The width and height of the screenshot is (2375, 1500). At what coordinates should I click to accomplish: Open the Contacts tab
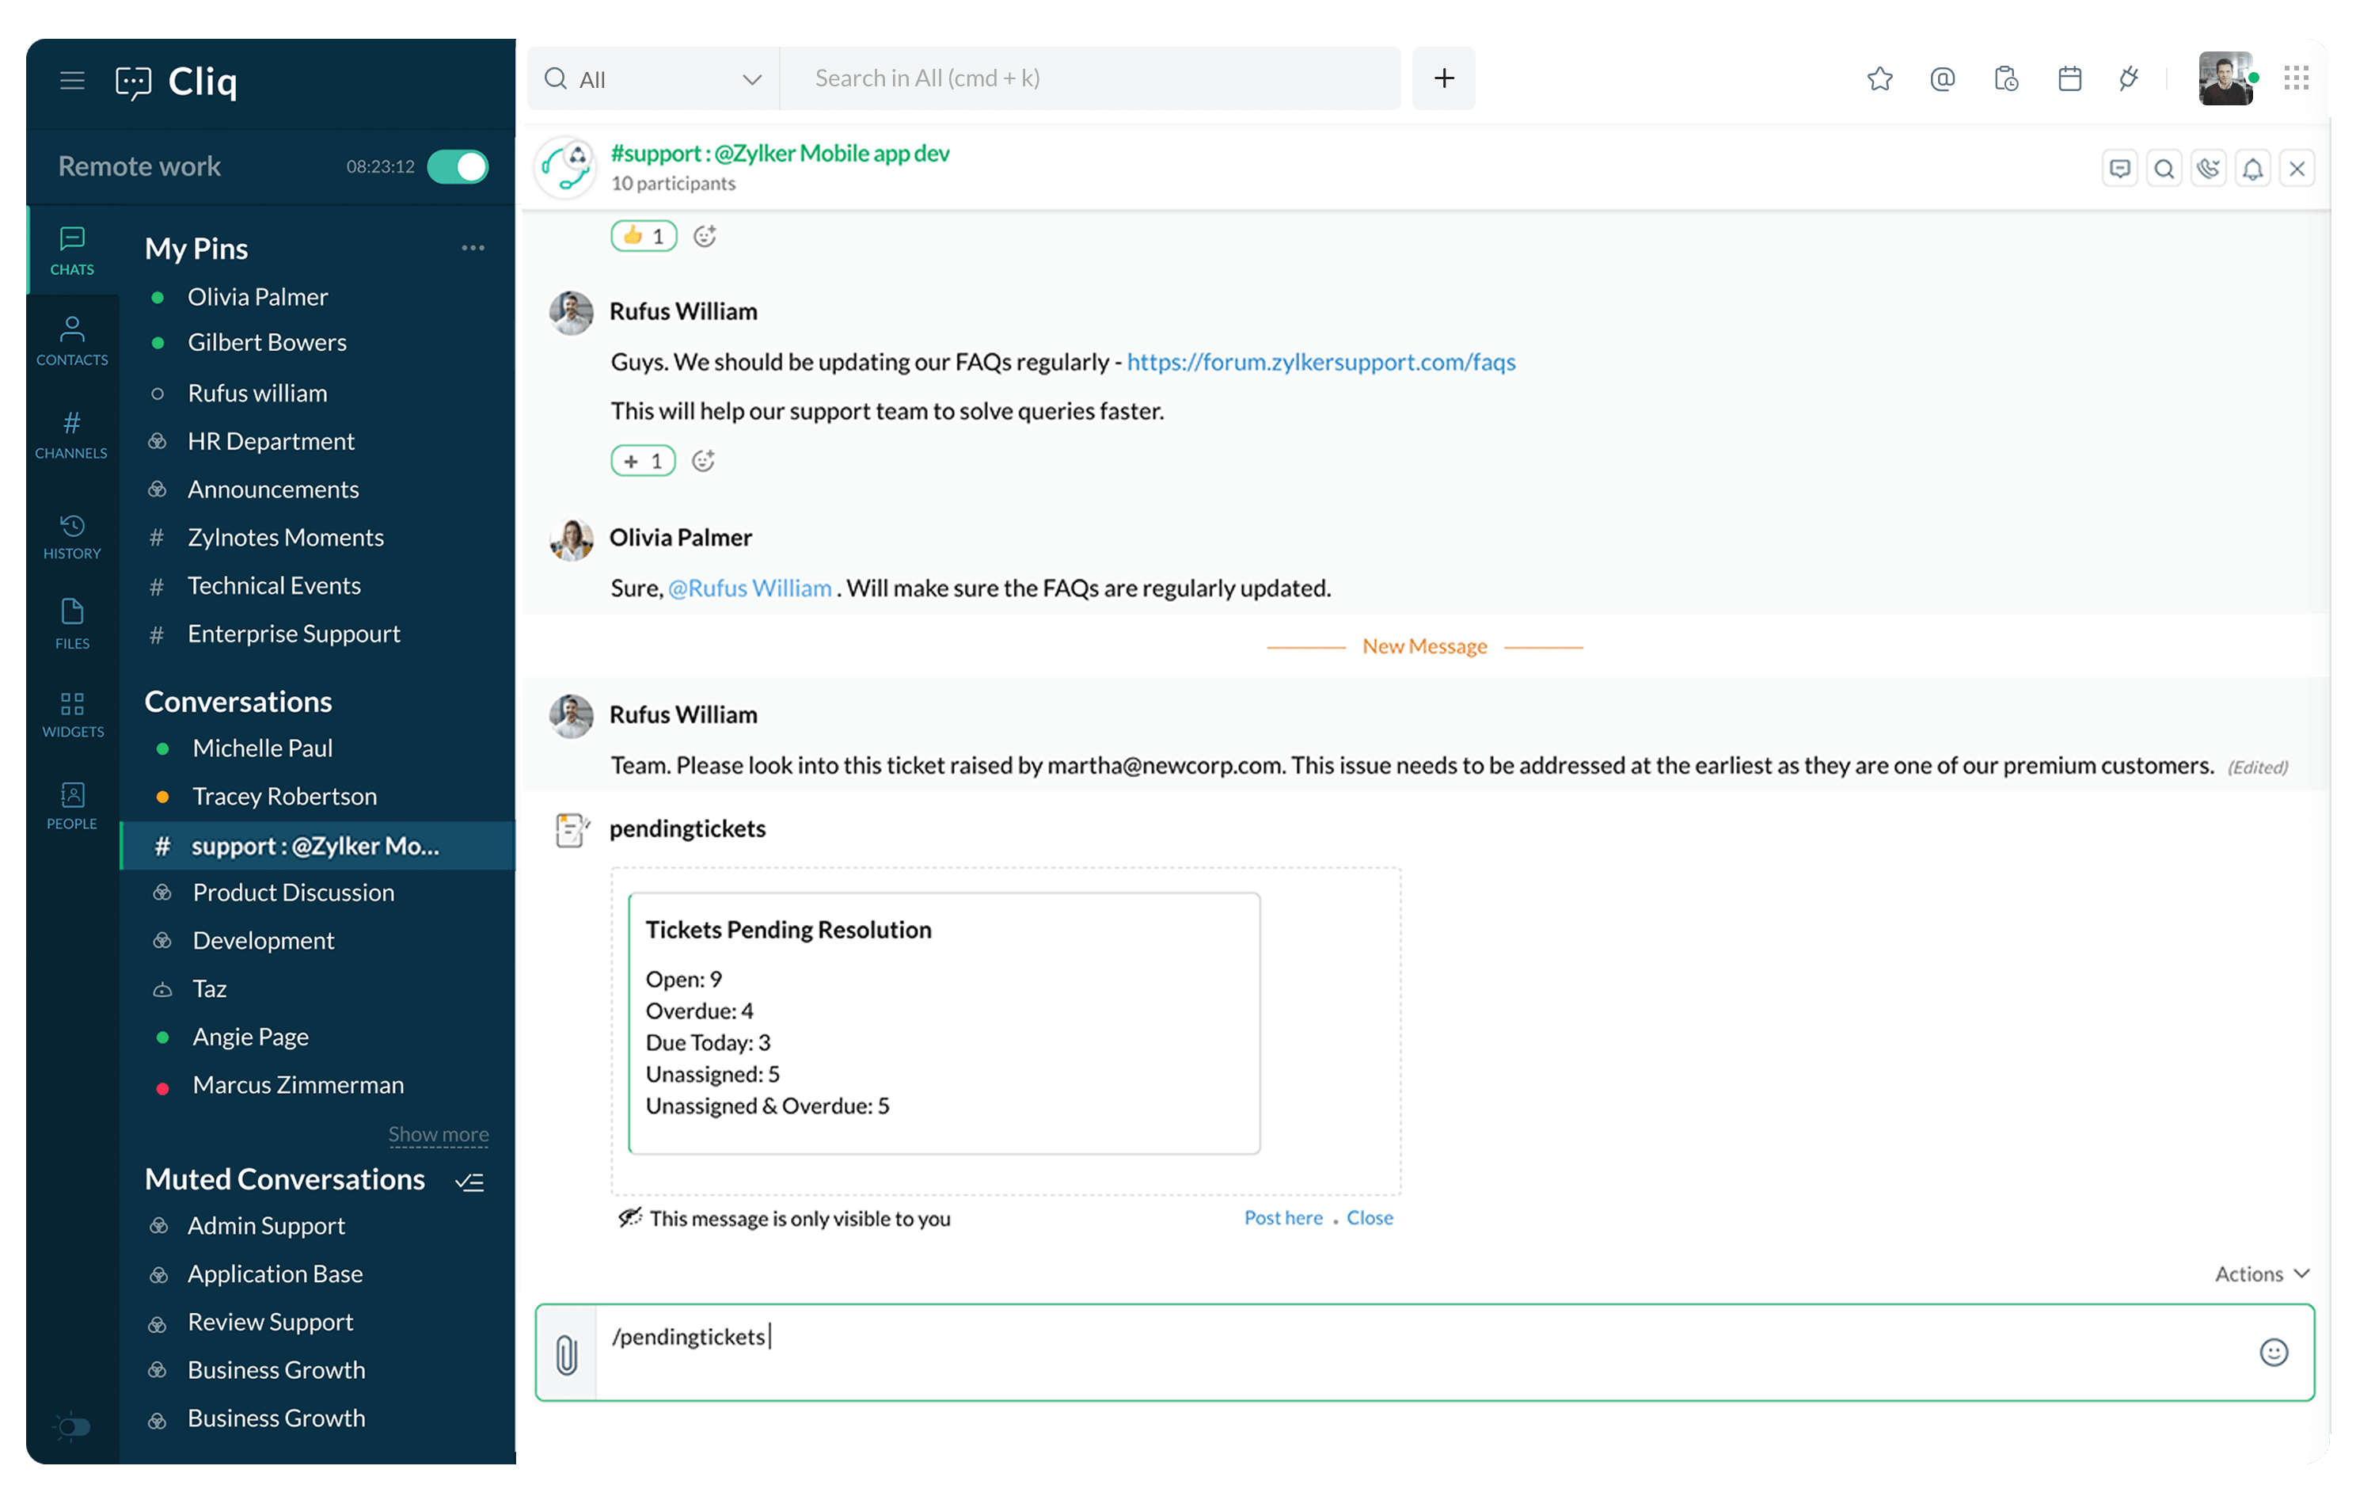(x=72, y=341)
